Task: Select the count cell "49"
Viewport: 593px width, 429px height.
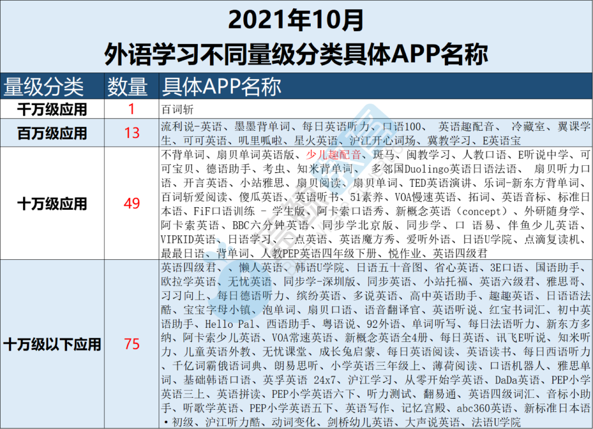Action: tap(132, 204)
